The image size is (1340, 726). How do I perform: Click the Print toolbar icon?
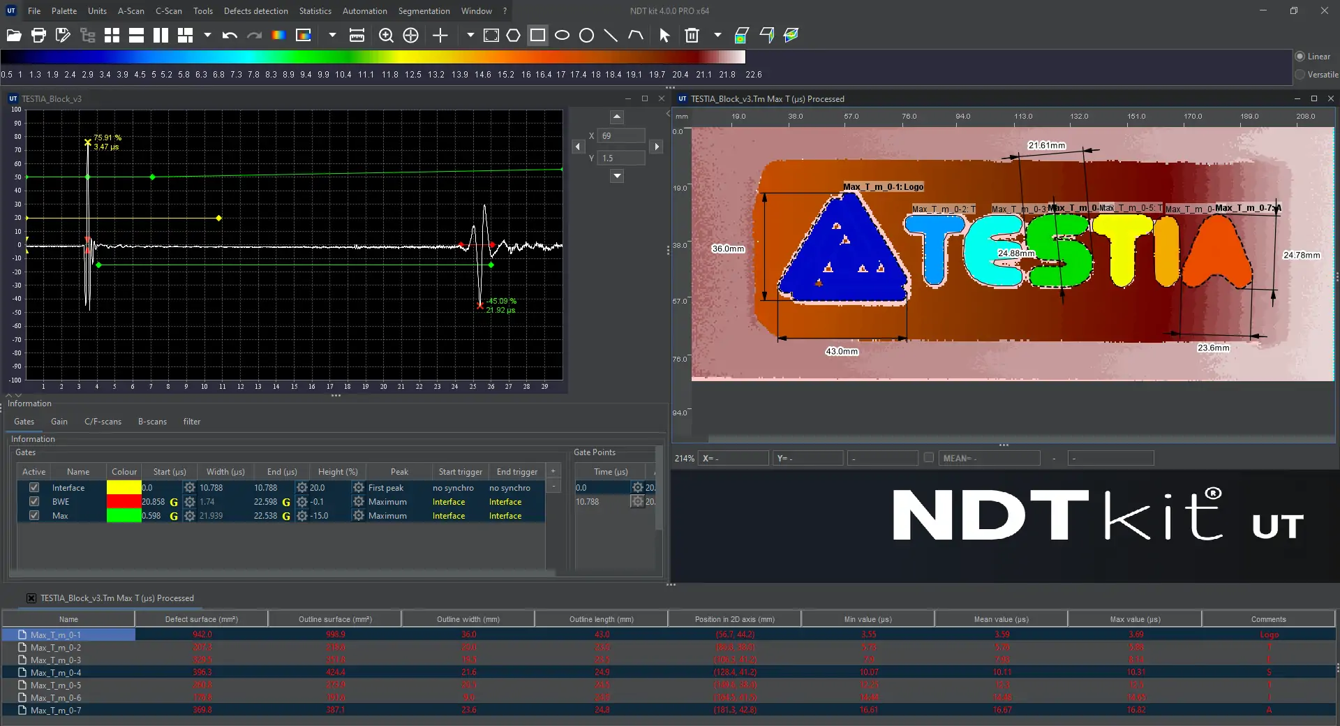click(x=38, y=36)
